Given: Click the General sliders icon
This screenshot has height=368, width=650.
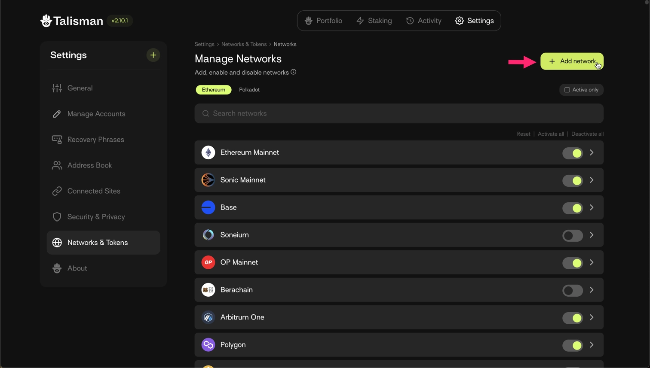Looking at the screenshot, I should point(57,88).
